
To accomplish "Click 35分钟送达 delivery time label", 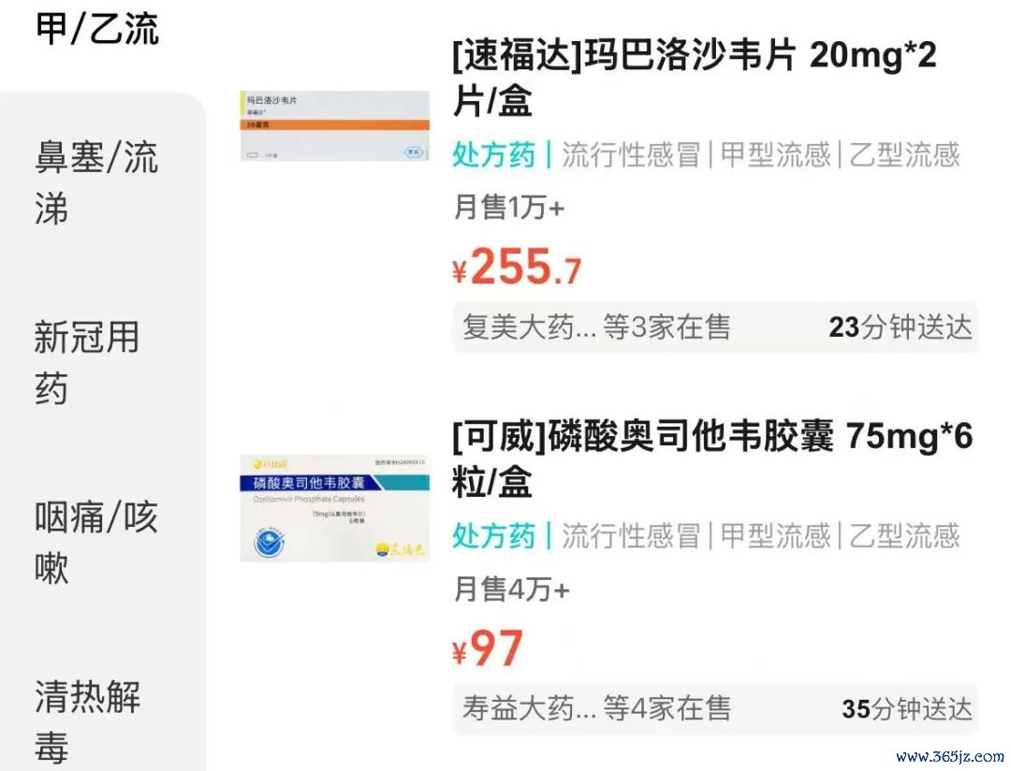I will [x=907, y=709].
